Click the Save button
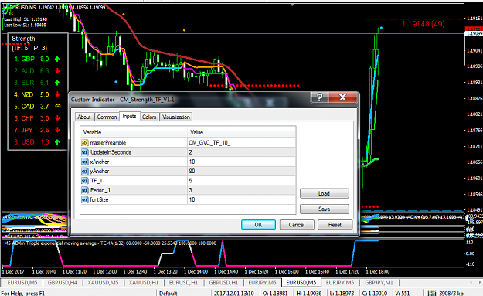Image resolution: width=483 pixels, height=296 pixels. coord(324,209)
